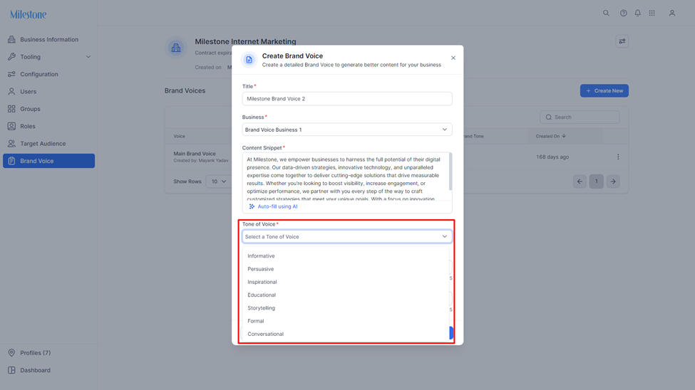Click the Title input field
Viewport: 695px width, 390px height.
pos(347,99)
